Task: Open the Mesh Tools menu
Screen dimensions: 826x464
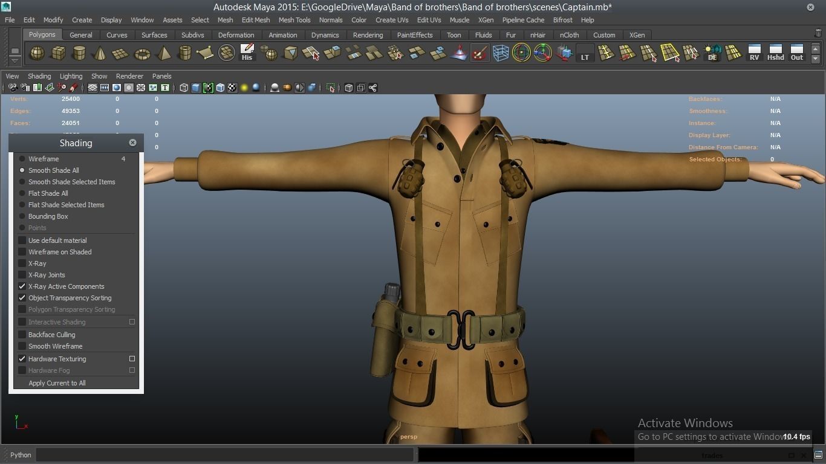Action: pyautogui.click(x=294, y=20)
